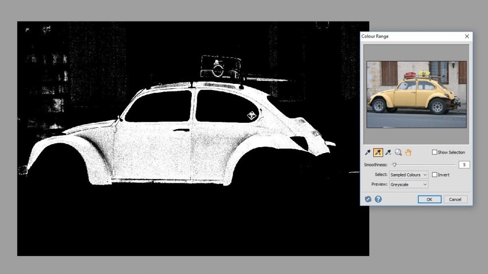Click the luggage on the car roof in canvas
This screenshot has height=274, width=488.
220,67
